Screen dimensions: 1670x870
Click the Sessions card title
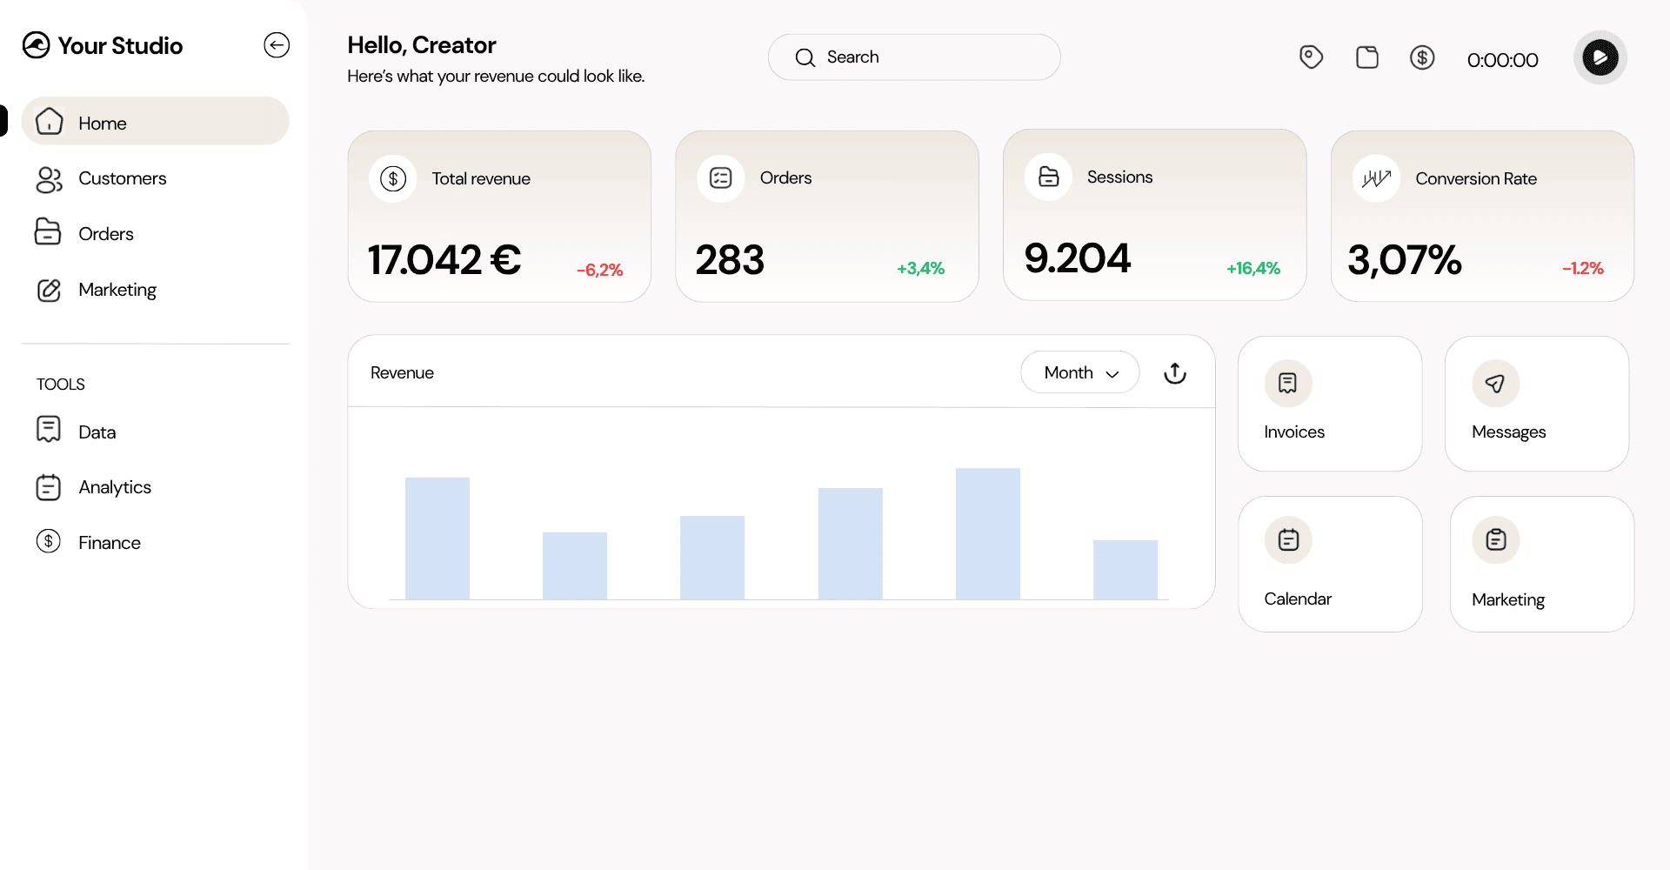(1119, 177)
